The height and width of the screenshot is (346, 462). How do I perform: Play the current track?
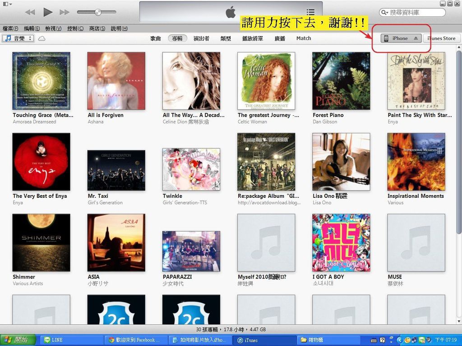(x=48, y=12)
